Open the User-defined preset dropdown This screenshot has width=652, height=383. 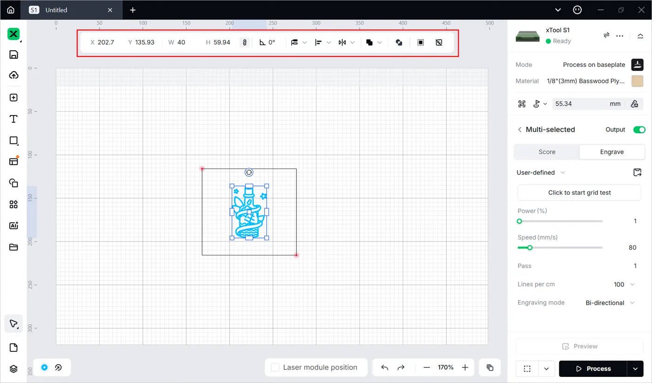(541, 172)
